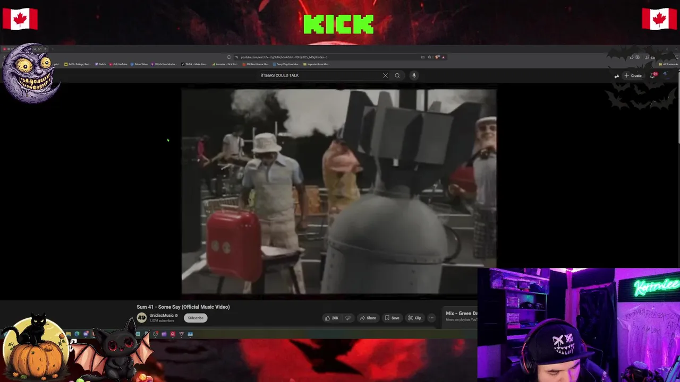Click the YouTube search magnifier button
This screenshot has width=680, height=382.
[x=397, y=75]
